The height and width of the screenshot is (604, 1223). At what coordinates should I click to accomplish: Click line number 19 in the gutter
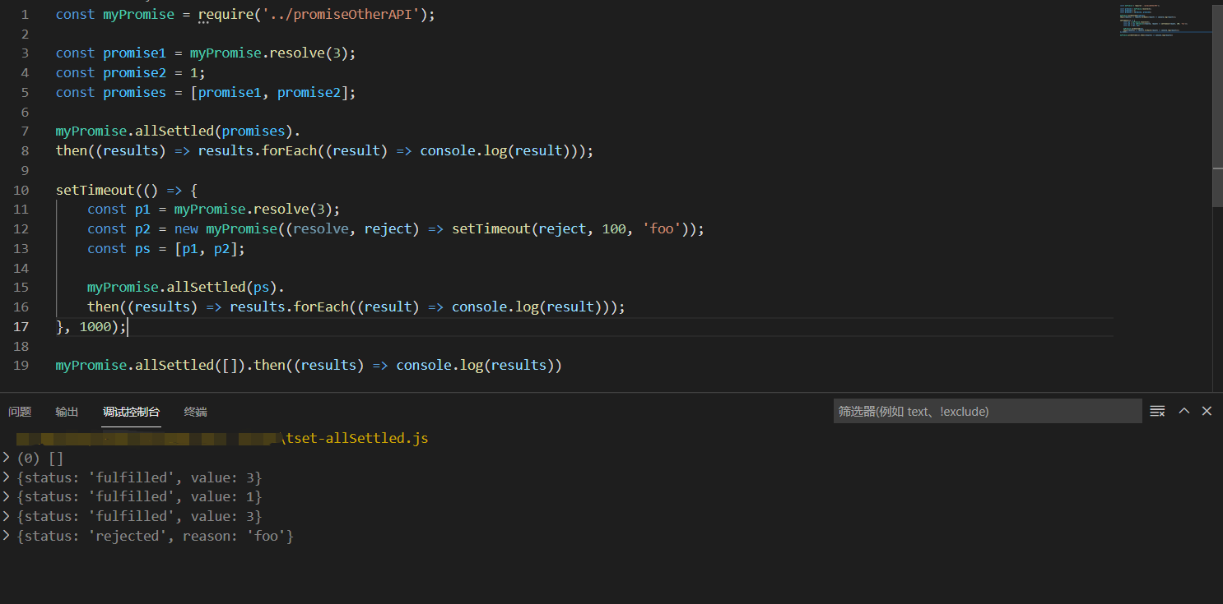tap(21, 366)
